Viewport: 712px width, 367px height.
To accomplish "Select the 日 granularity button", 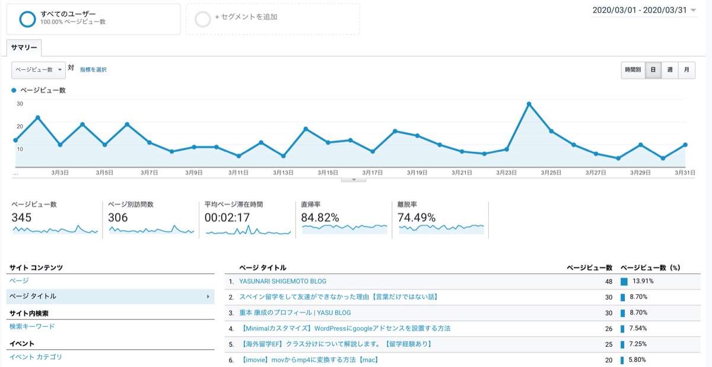I will (x=653, y=70).
